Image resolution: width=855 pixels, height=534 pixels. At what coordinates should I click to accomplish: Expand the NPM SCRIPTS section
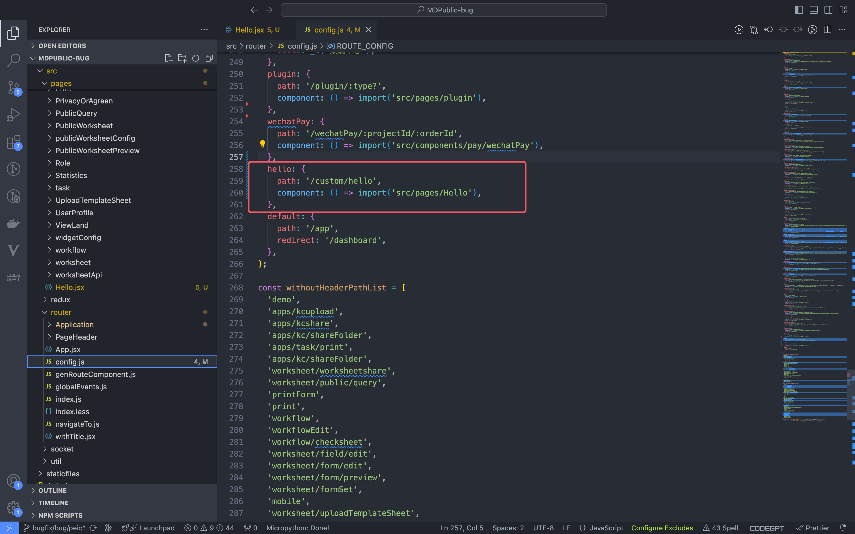point(122,515)
